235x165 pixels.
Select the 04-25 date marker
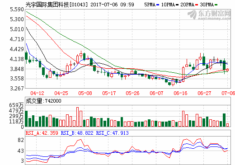[x=61, y=93]
